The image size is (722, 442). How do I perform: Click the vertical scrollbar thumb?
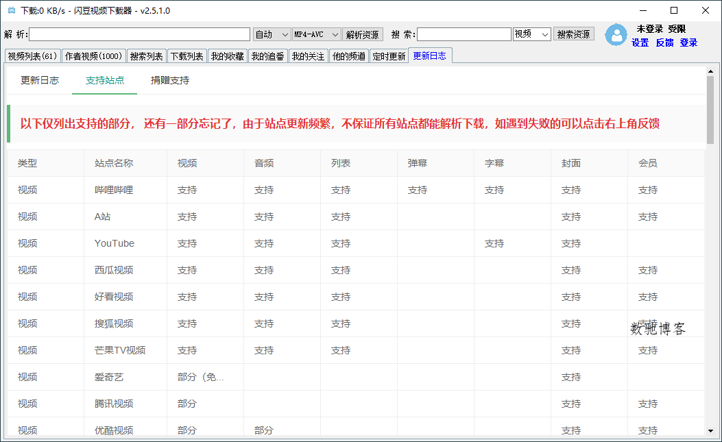710,110
